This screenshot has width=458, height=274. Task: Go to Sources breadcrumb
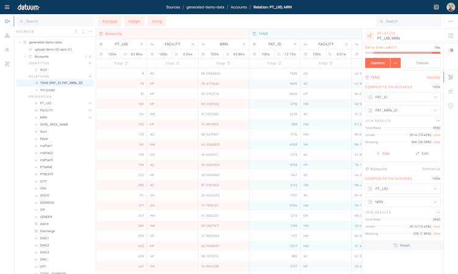[173, 7]
